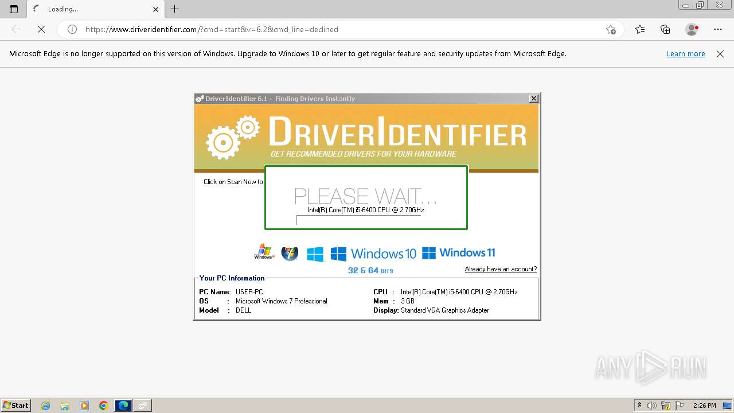Click the Windows 11 logo

tap(458, 253)
